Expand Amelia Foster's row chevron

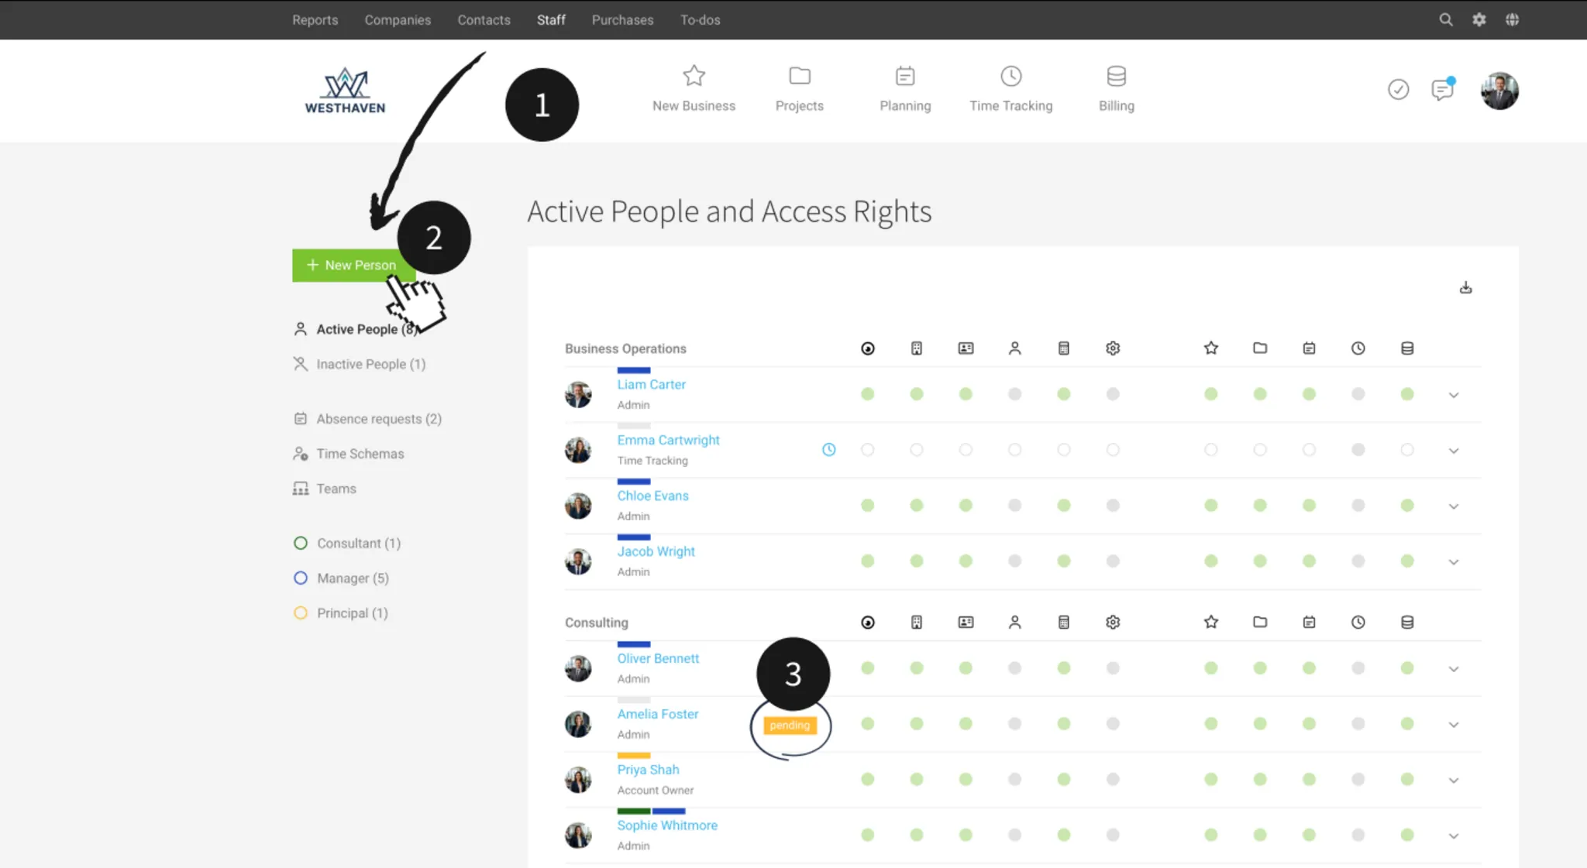tap(1454, 725)
